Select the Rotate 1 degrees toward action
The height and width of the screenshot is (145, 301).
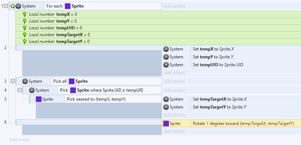coord(232,124)
